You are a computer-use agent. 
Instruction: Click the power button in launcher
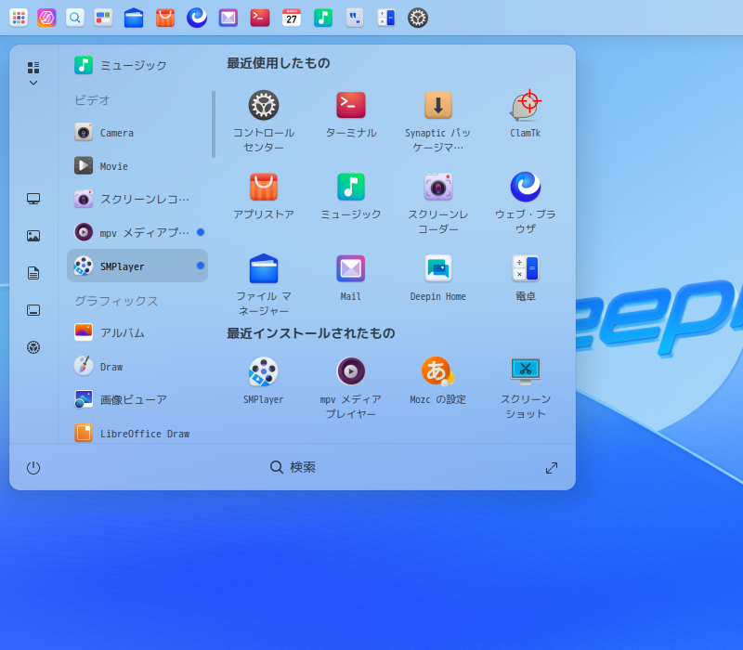[33, 468]
